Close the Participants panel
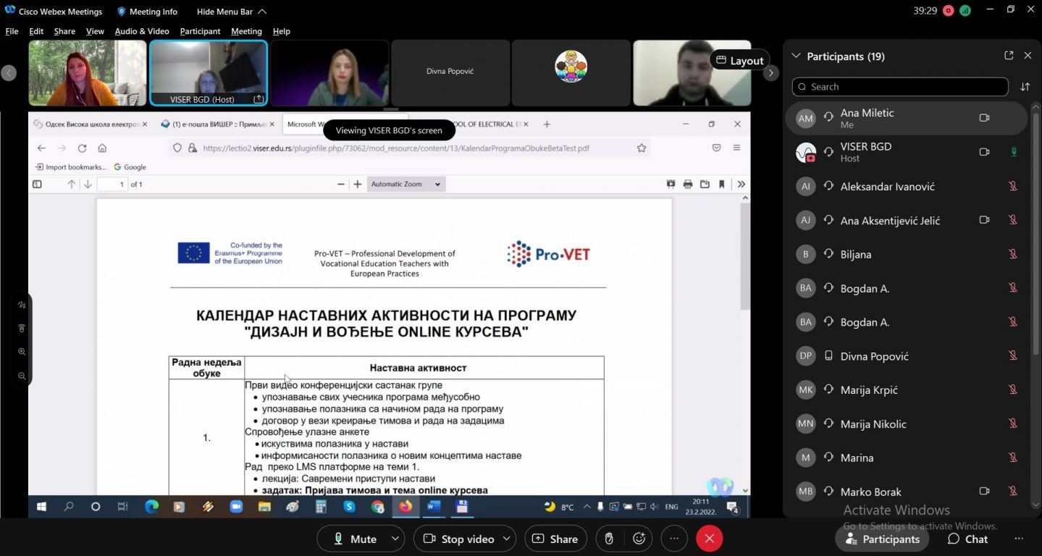The width and height of the screenshot is (1042, 556). 1028,56
